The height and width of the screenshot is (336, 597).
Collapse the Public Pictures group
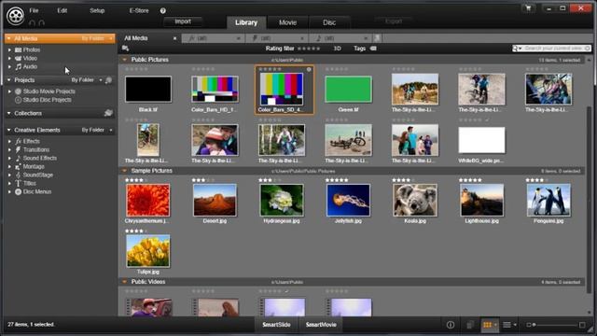click(x=124, y=60)
